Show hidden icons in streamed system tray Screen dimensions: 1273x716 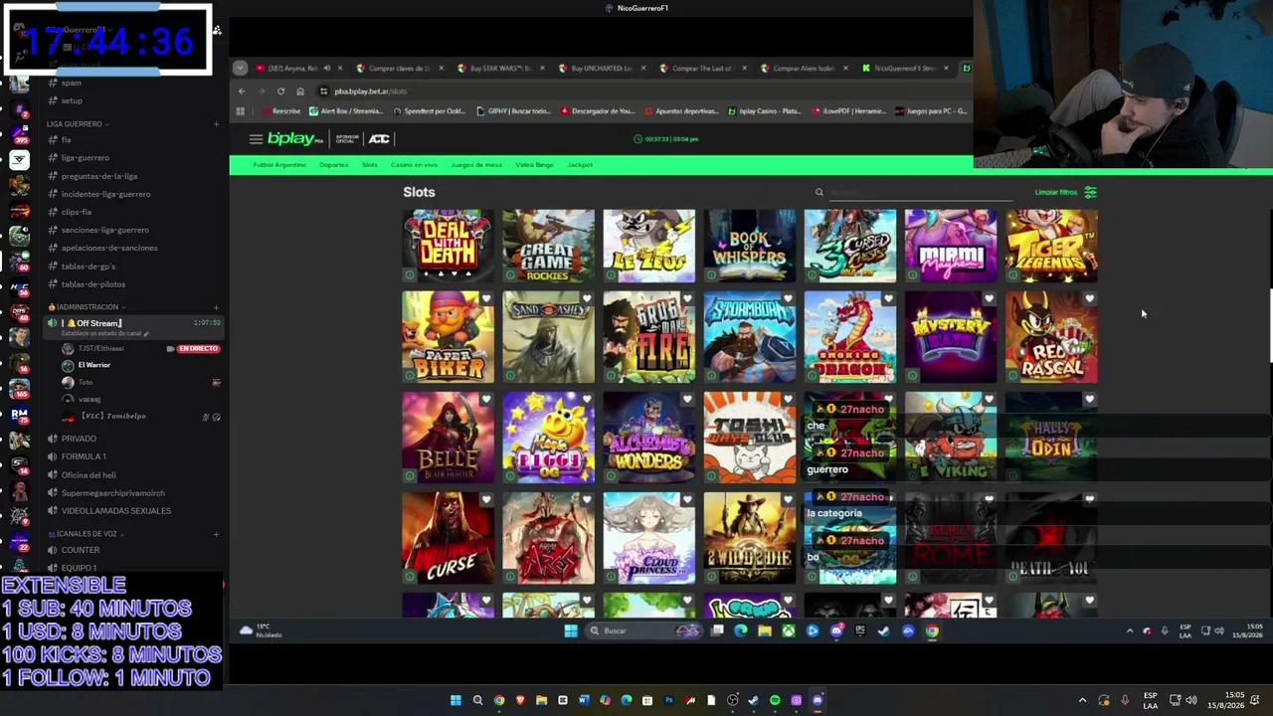tap(1130, 630)
